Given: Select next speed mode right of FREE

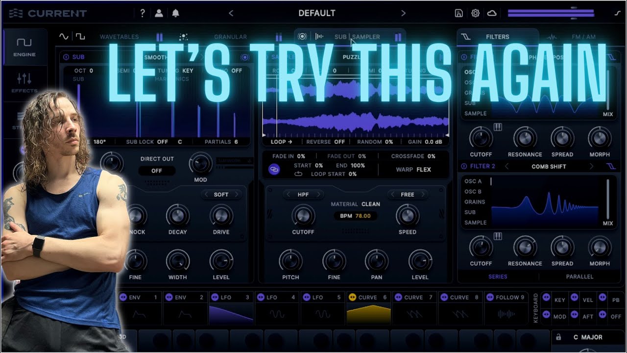Looking at the screenshot, I should 423,195.
